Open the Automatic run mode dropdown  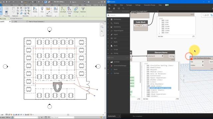114,116
